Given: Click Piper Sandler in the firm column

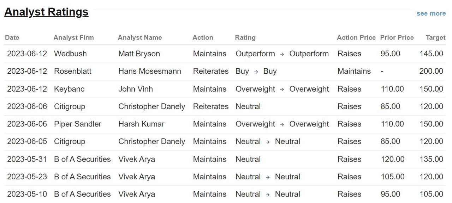Looking at the screenshot, I should tap(78, 124).
